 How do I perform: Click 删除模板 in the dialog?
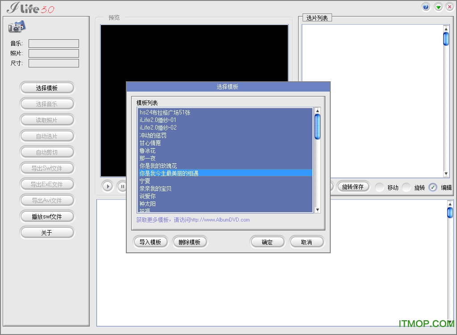coord(189,242)
